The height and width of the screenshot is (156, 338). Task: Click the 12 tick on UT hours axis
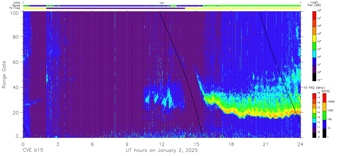[162, 144]
